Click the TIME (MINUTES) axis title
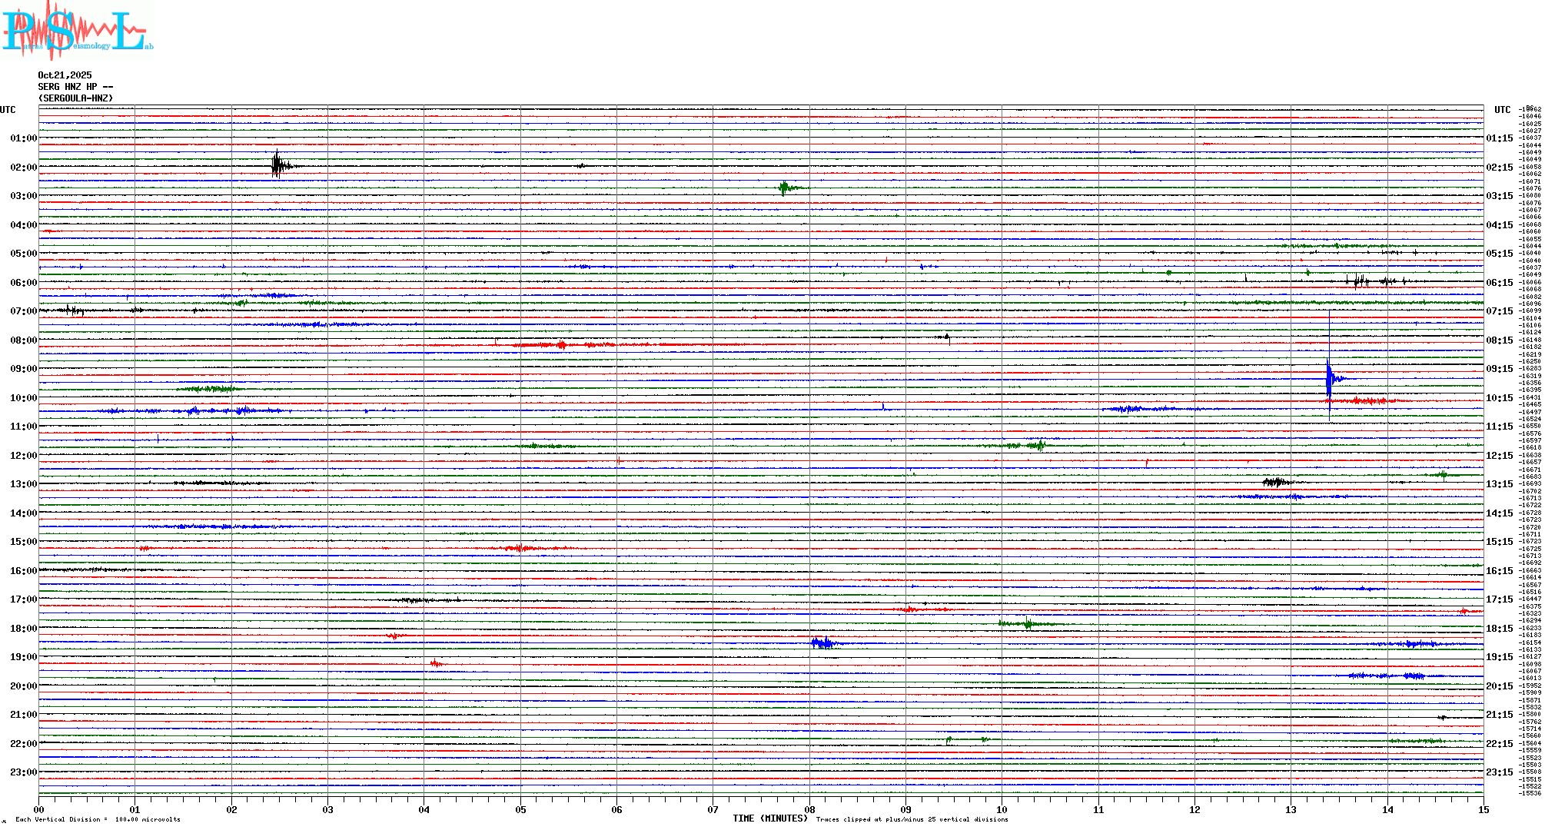This screenshot has width=1545, height=830. 769,818
